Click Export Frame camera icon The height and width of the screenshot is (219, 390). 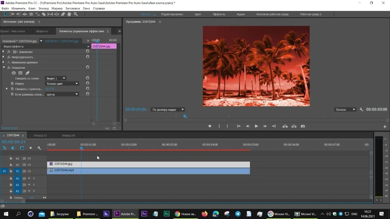pos(303,126)
